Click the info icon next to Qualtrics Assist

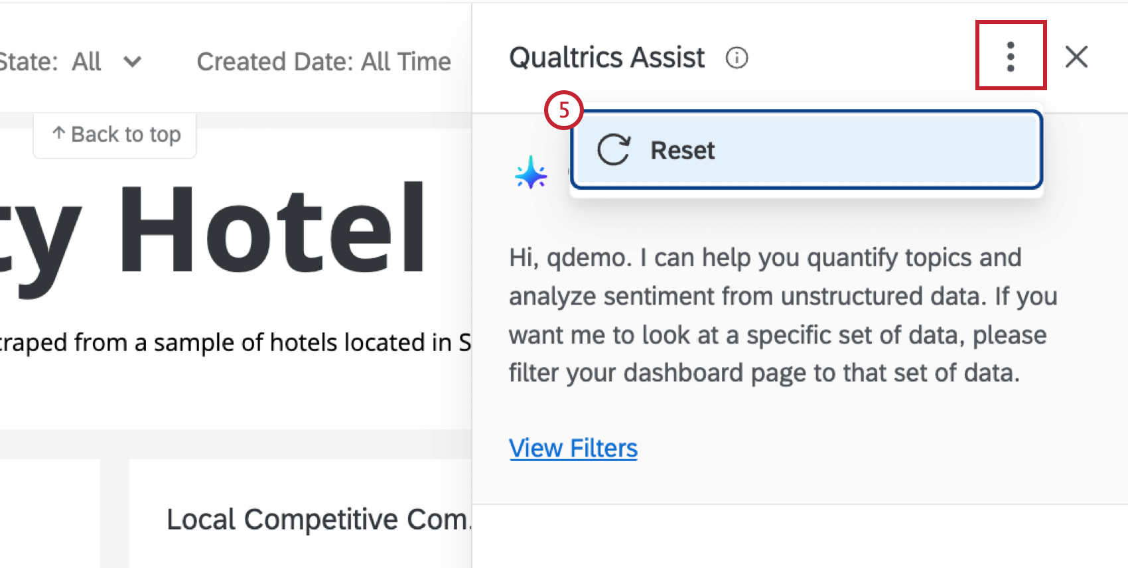click(x=737, y=58)
